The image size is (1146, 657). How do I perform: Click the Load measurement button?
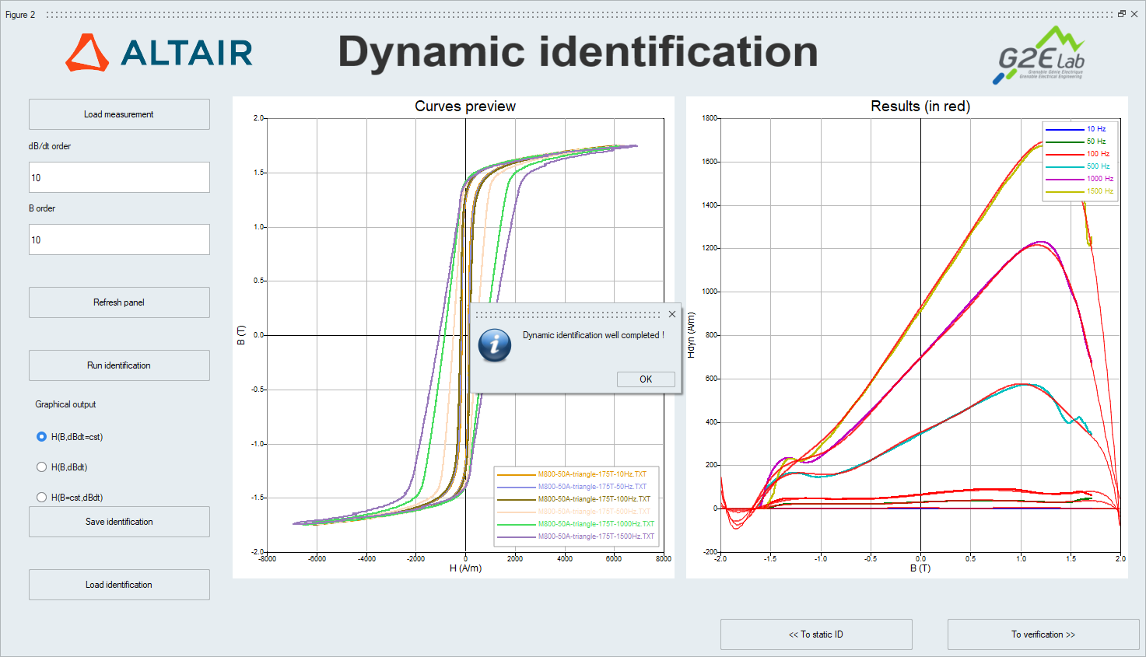pos(119,114)
